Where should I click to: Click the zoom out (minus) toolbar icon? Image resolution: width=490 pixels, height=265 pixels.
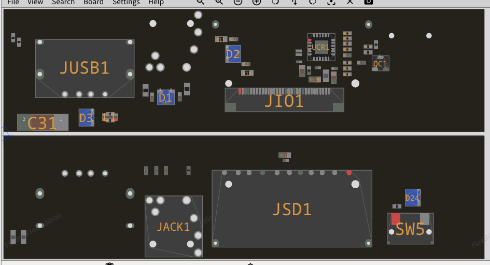(x=237, y=2)
